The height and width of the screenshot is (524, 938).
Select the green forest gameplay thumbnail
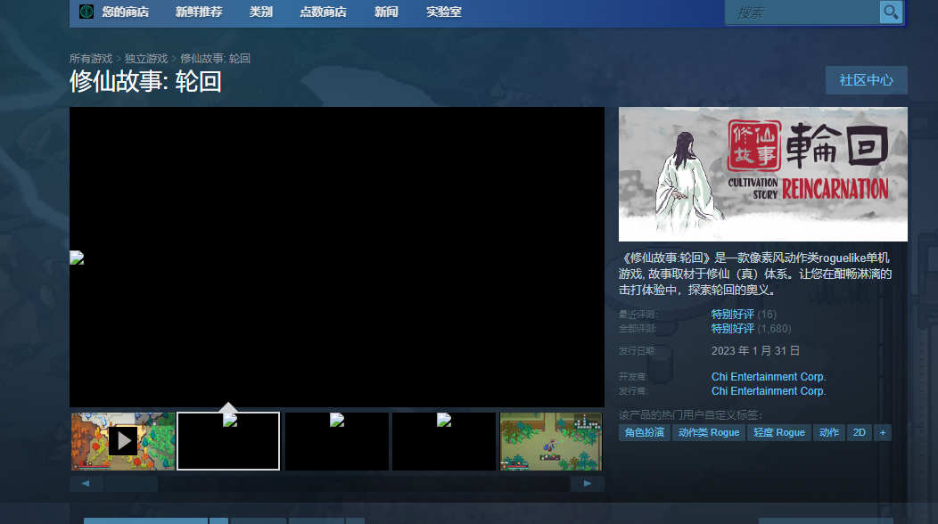click(x=551, y=441)
